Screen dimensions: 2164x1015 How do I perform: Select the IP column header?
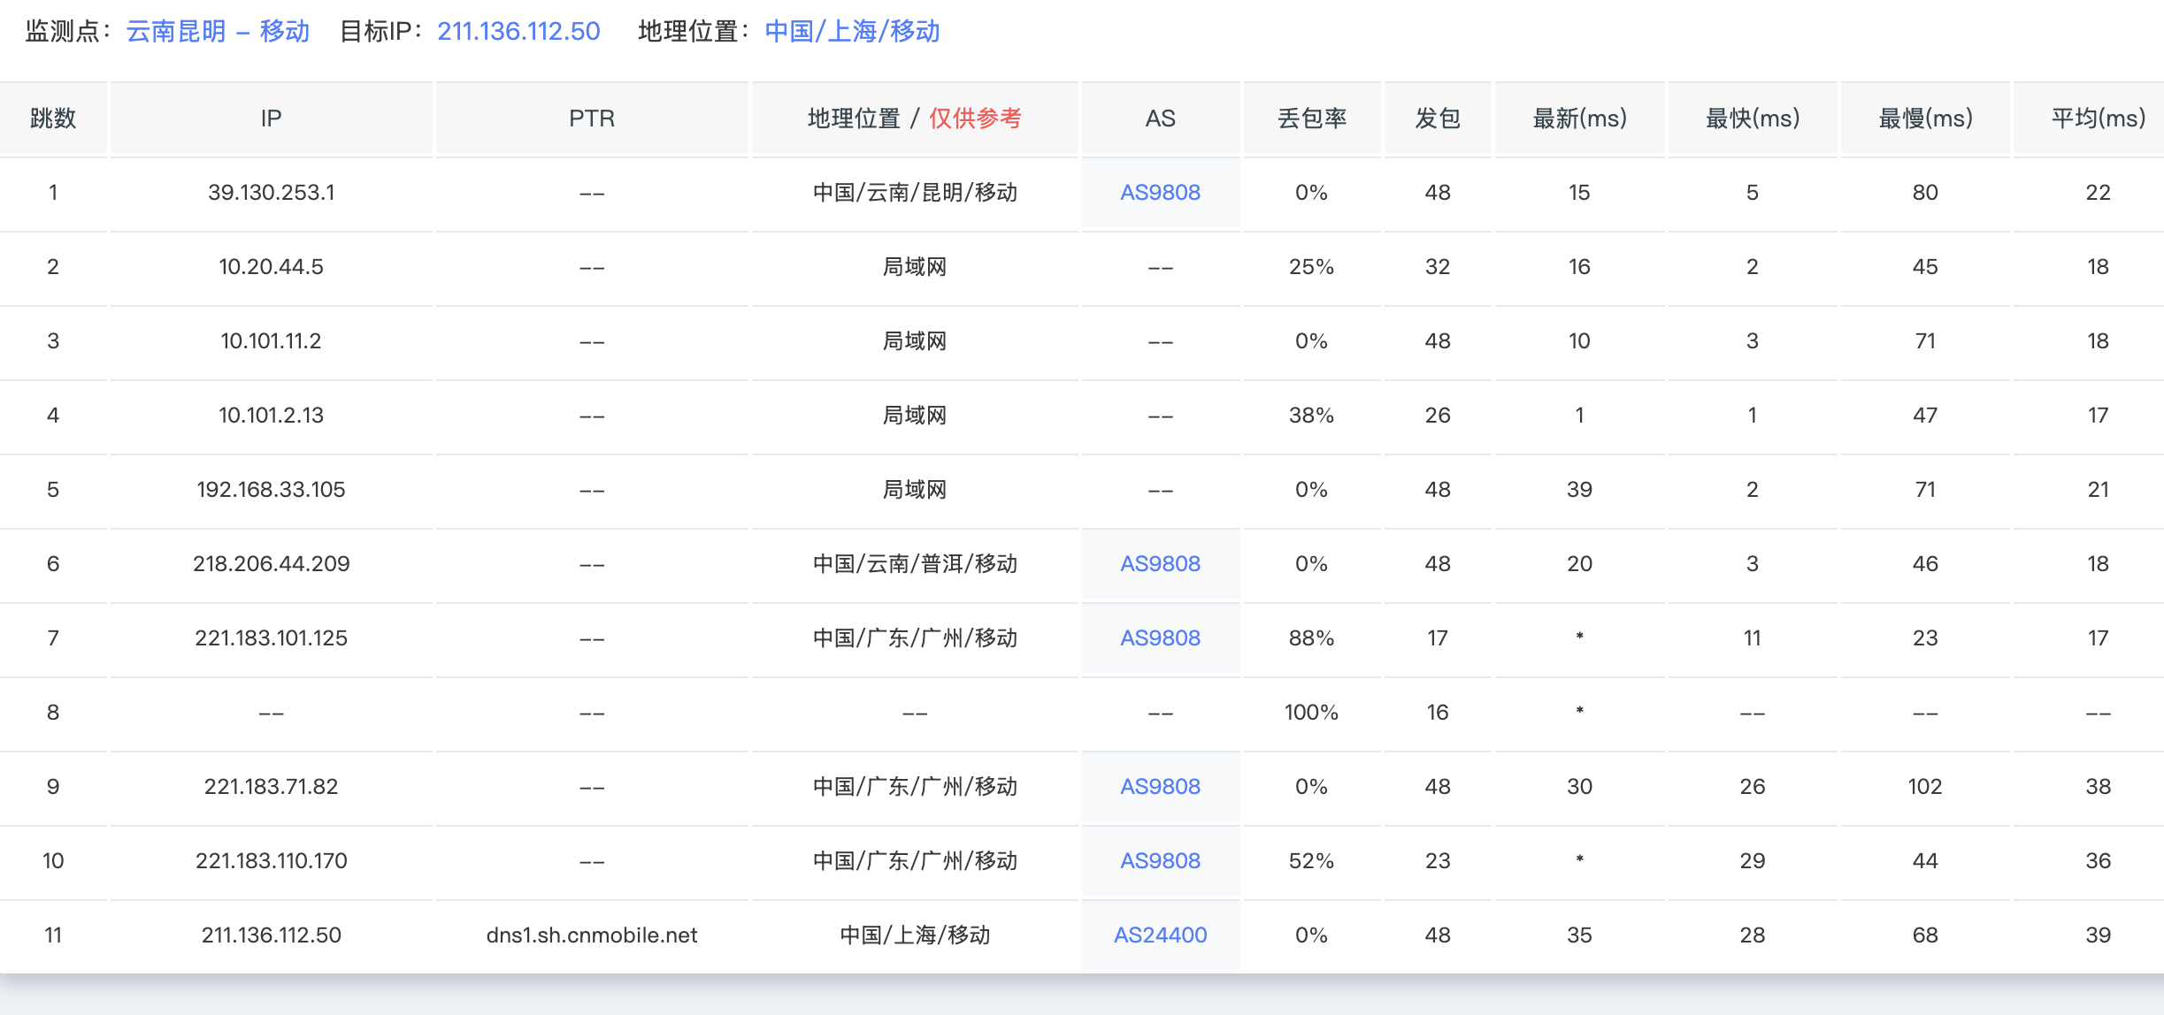[271, 118]
